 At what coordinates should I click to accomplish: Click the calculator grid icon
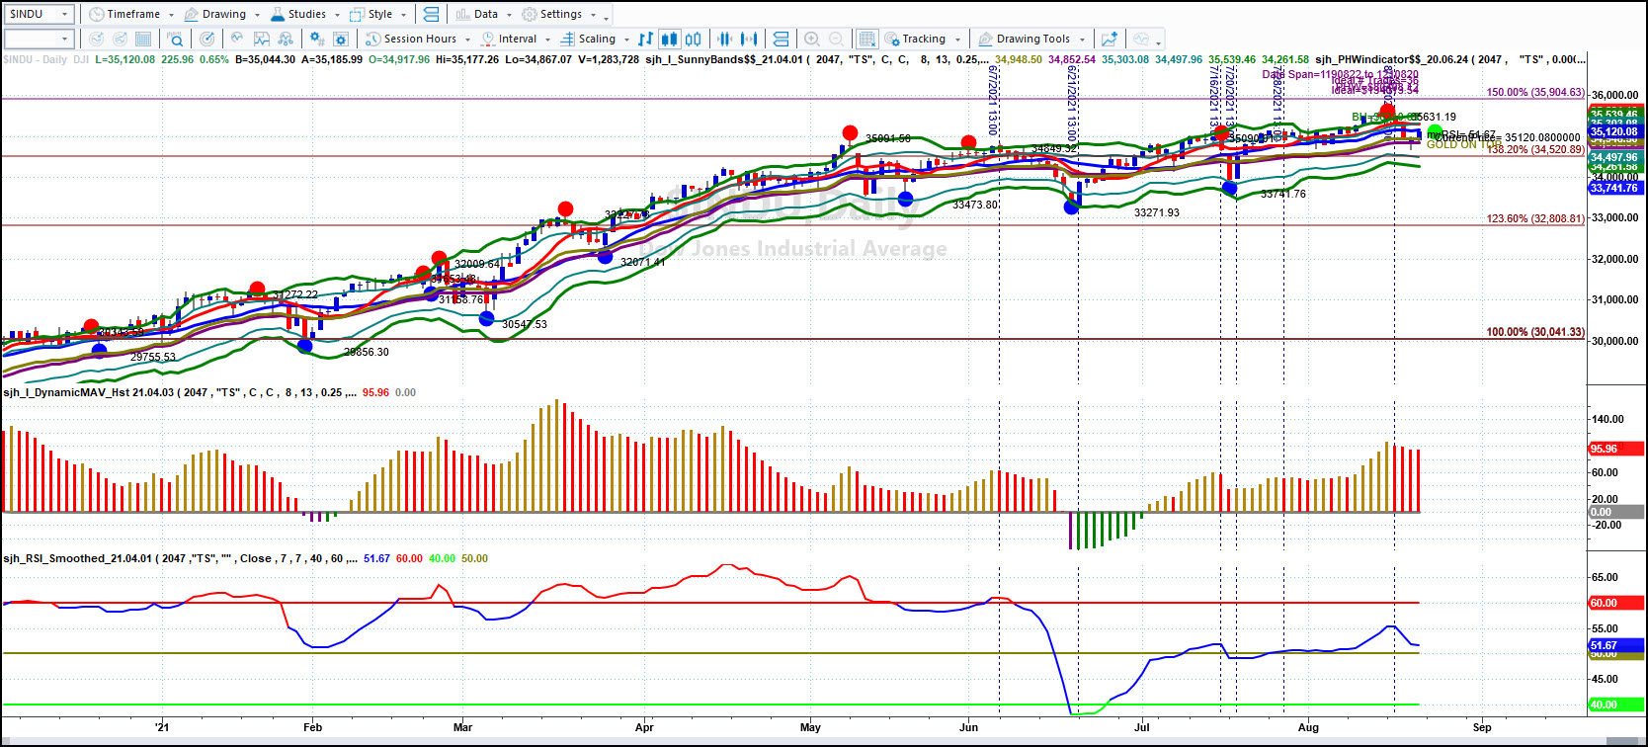[143, 39]
